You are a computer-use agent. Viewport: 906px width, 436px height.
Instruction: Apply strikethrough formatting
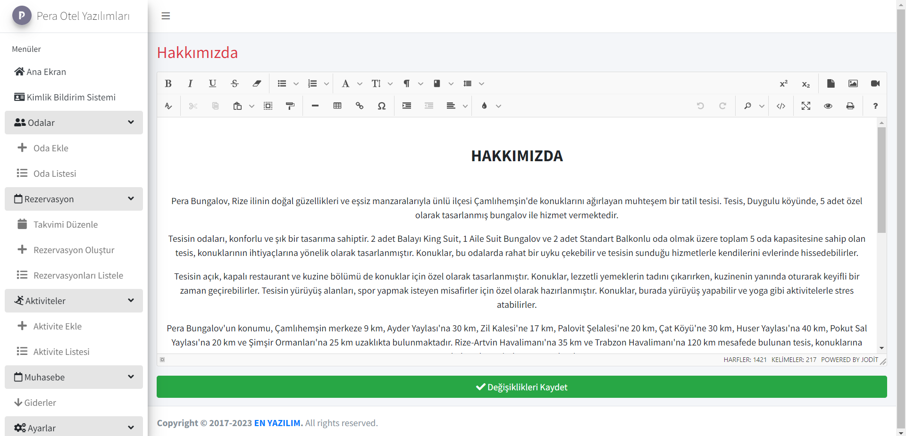(x=235, y=83)
